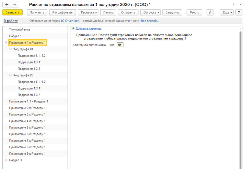This screenshot has height=169, width=245.
Task: Open the three-dot window menu
Action: [x=234, y=4]
